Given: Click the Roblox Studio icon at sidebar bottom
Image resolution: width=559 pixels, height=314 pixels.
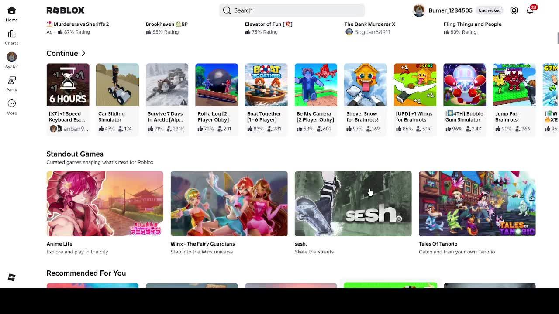Looking at the screenshot, I should coord(12,277).
